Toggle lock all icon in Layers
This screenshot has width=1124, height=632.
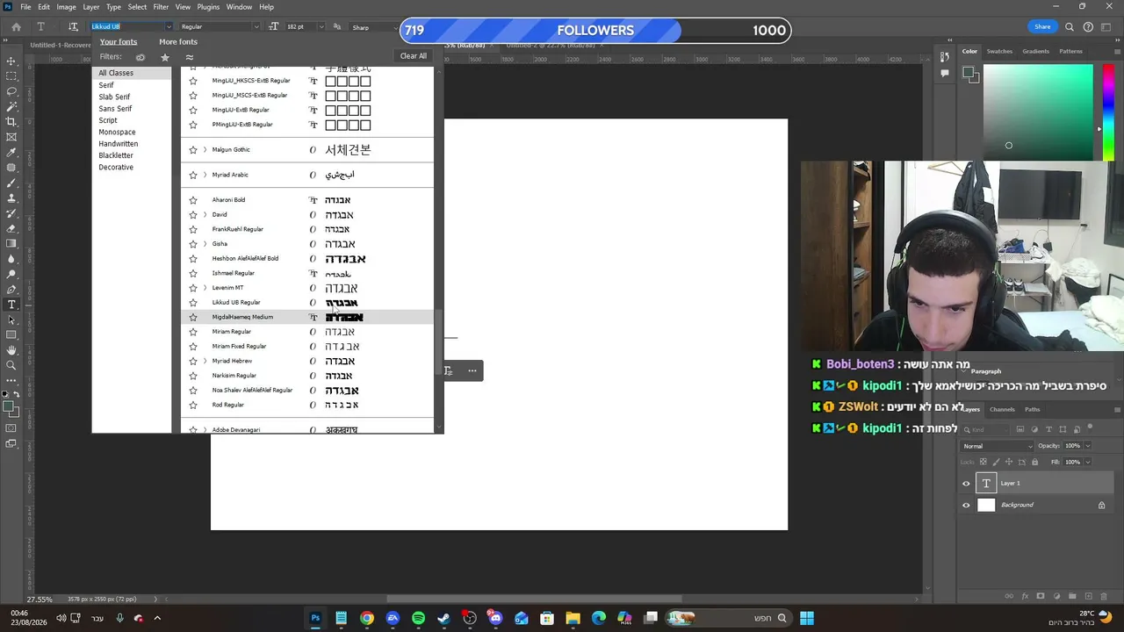1034,462
